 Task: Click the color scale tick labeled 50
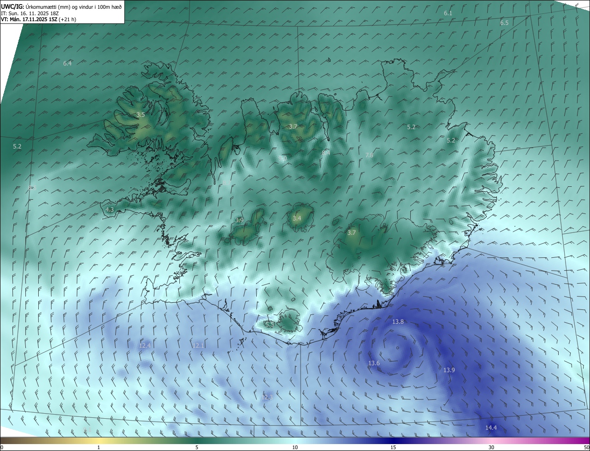pyautogui.click(x=586, y=447)
